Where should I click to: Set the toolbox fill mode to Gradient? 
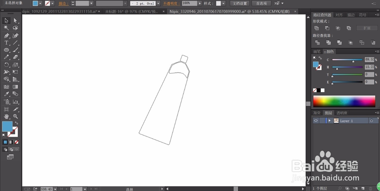pyautogui.click(x=11, y=142)
